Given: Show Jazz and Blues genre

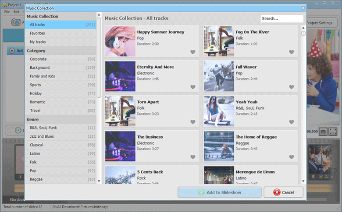Looking at the screenshot, I should [x=61, y=136].
